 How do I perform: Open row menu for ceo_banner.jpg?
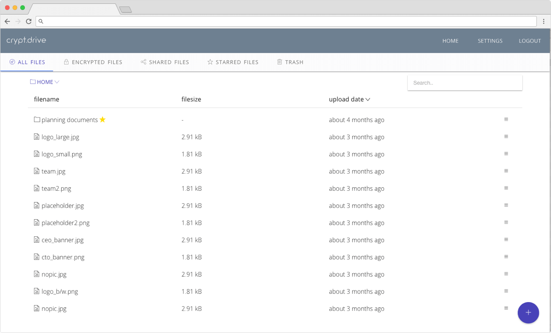(506, 240)
